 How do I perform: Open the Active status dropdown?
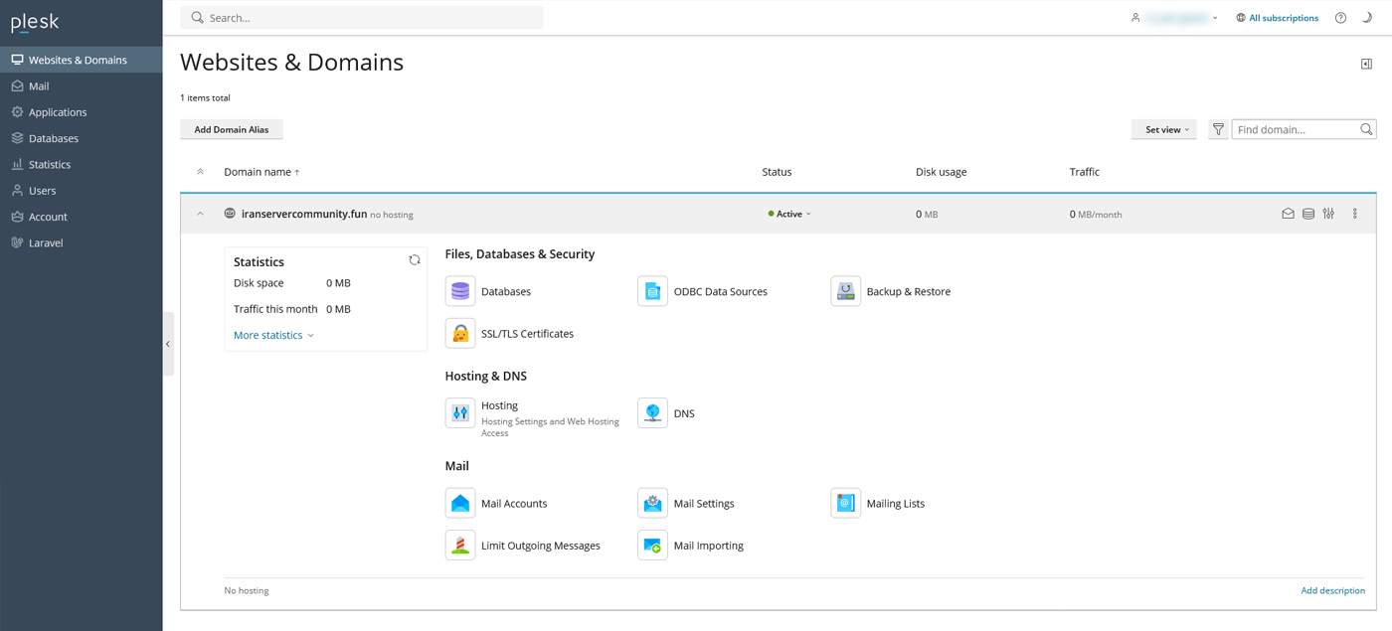tap(790, 214)
